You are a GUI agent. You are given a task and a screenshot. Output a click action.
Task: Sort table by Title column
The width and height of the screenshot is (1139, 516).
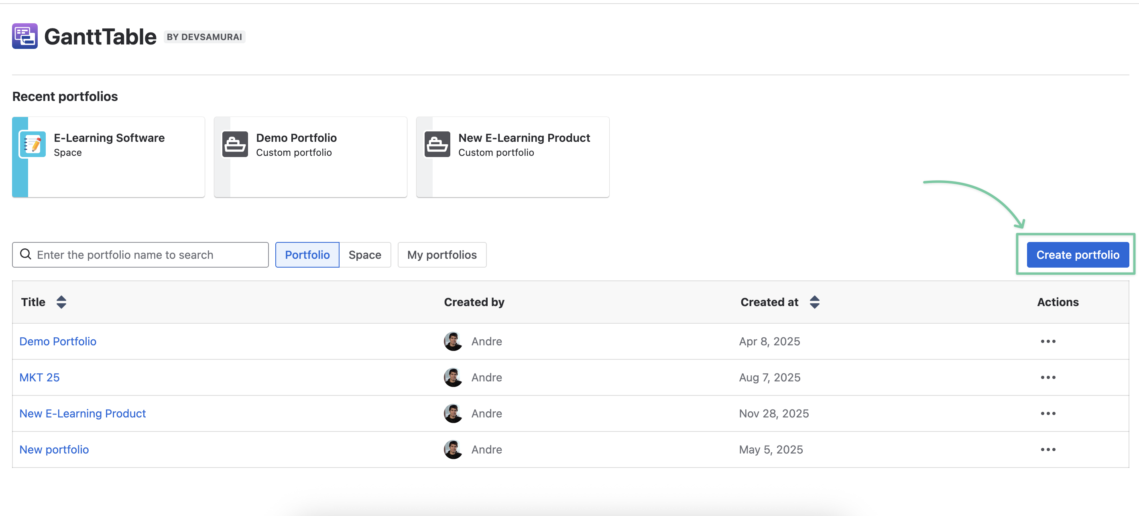(x=61, y=302)
